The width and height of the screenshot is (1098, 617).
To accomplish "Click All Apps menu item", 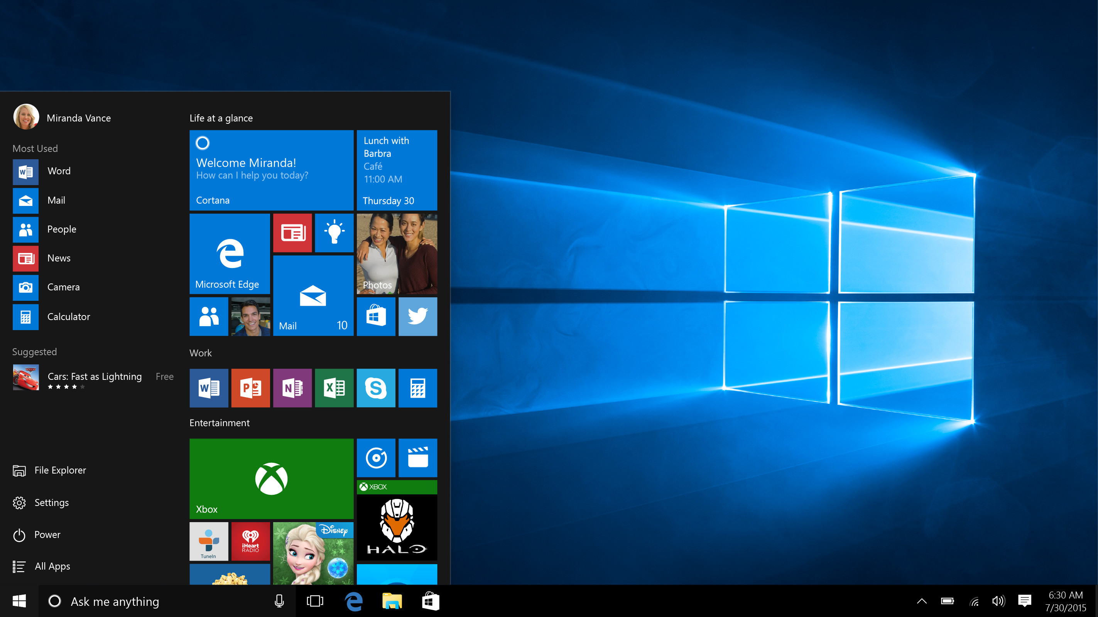I will click(x=53, y=564).
